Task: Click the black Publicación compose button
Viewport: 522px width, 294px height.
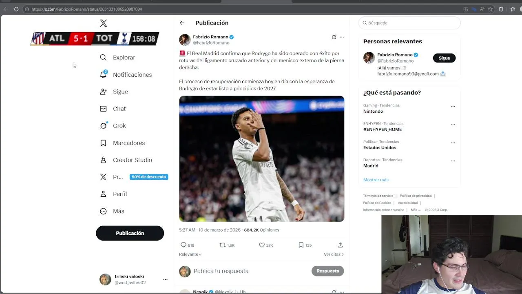Action: [130, 233]
